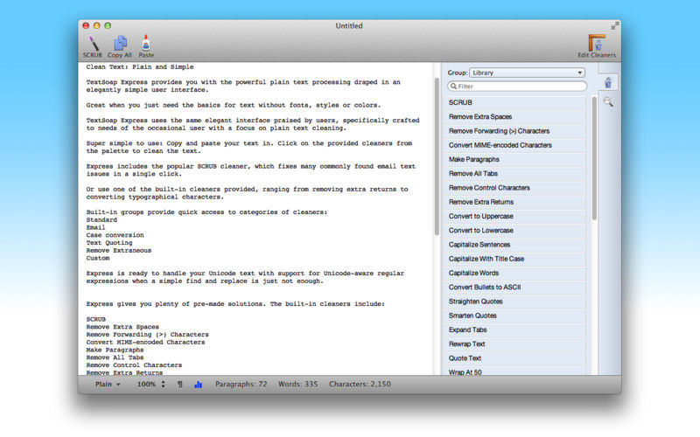Viewport: 700px width, 437px height.
Task: Run the SCRUB cleaner in the list
Action: [516, 102]
